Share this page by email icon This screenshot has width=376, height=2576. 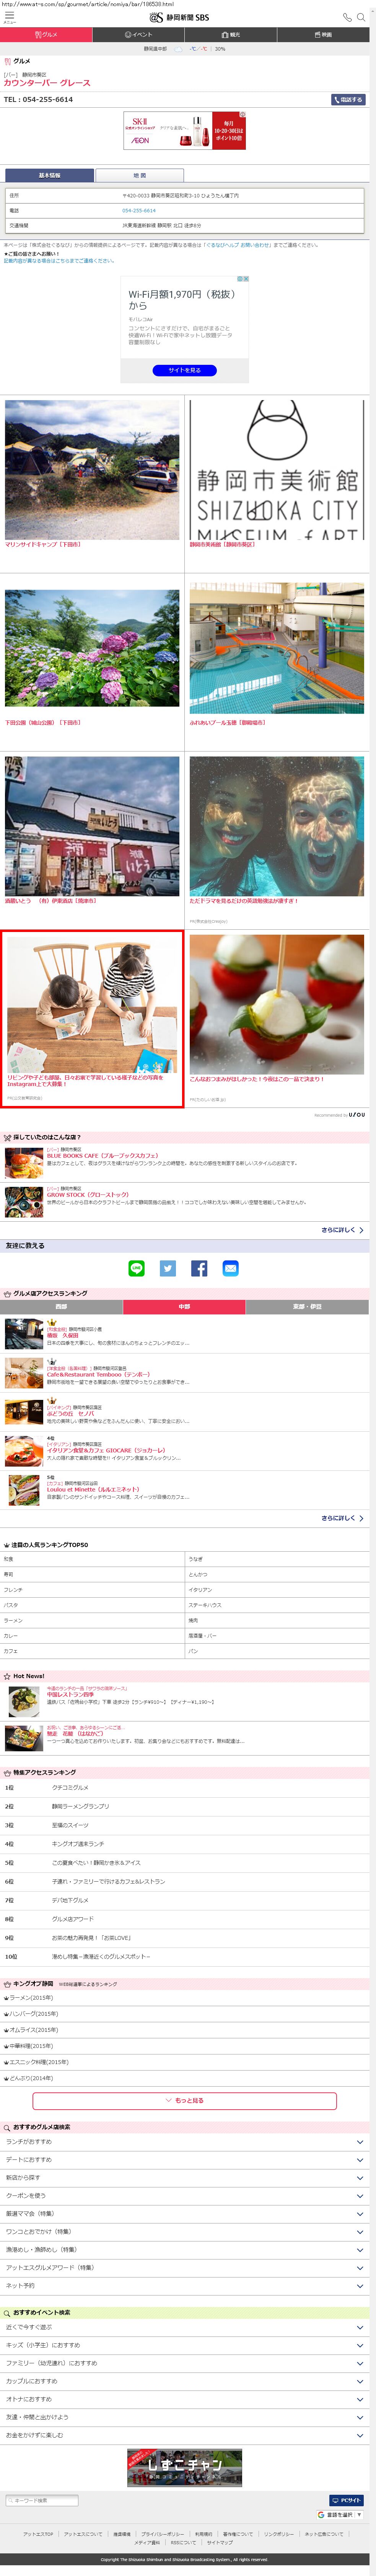click(230, 1268)
